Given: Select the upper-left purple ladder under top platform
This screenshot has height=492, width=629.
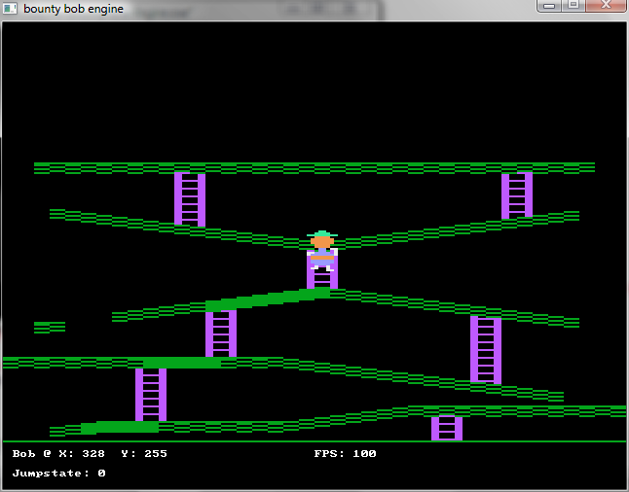Looking at the screenshot, I should (190, 198).
